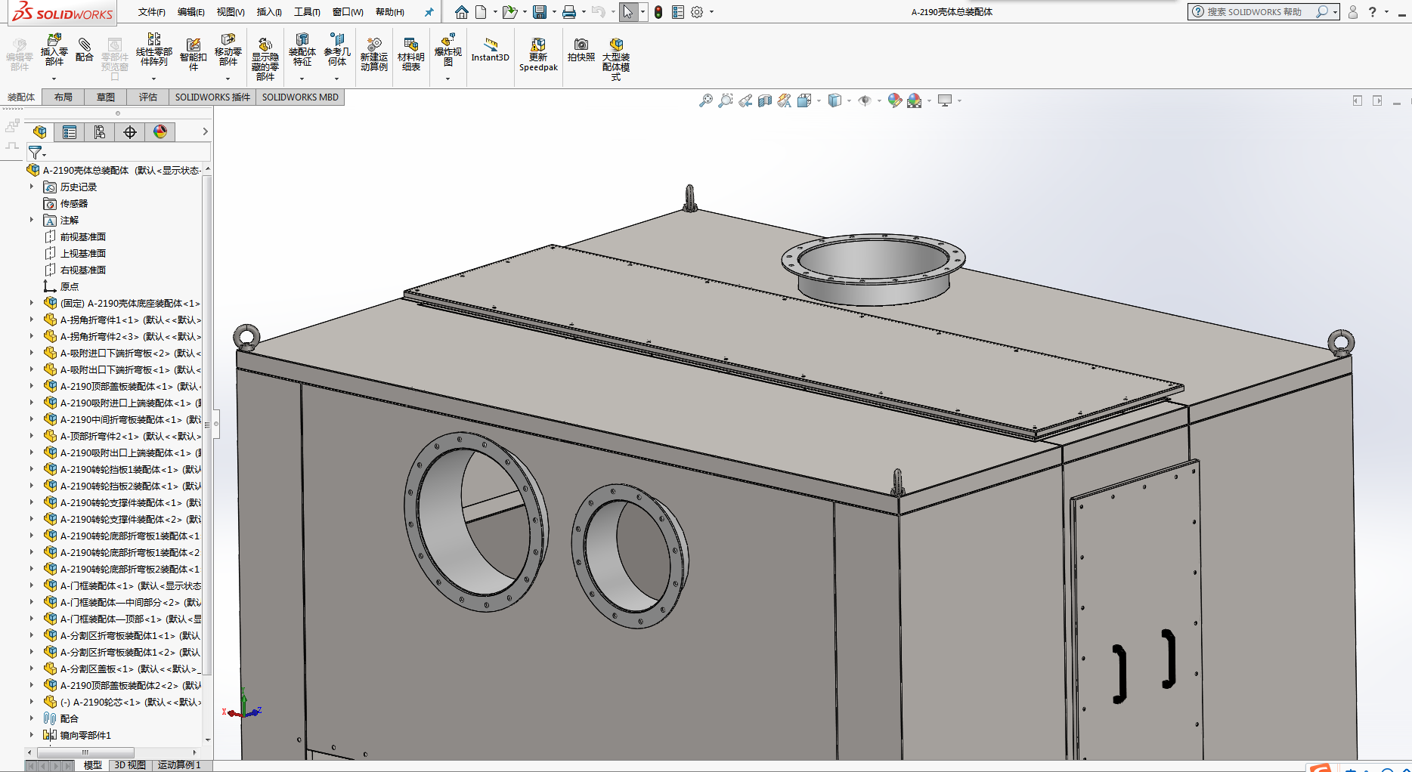Expand the 历史记录 history tree node

[32, 187]
